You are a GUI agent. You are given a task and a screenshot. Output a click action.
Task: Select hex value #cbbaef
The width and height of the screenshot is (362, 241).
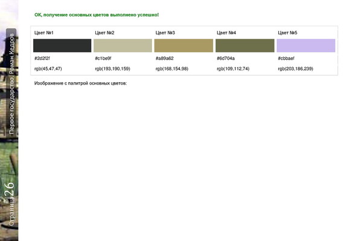click(x=286, y=58)
